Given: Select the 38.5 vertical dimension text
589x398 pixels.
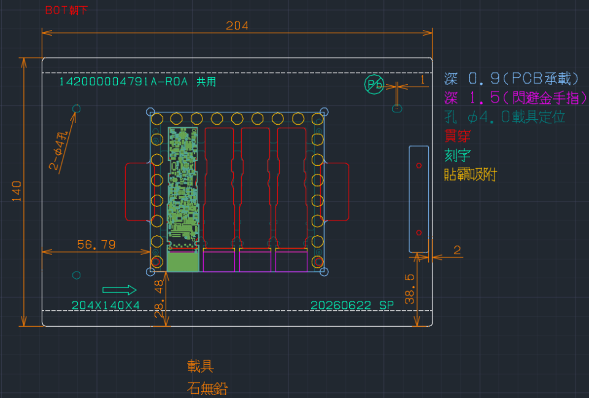Looking at the screenshot, I should click(x=410, y=289).
